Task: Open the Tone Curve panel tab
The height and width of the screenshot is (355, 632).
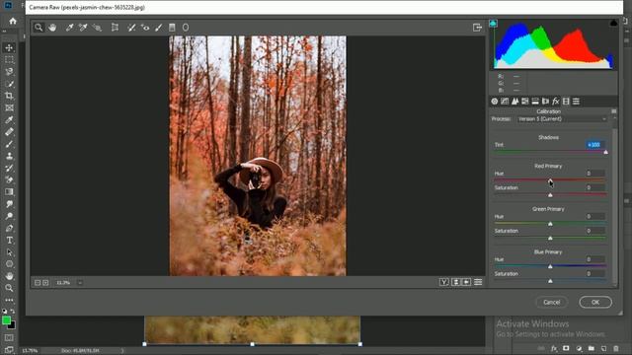Action: (x=505, y=102)
